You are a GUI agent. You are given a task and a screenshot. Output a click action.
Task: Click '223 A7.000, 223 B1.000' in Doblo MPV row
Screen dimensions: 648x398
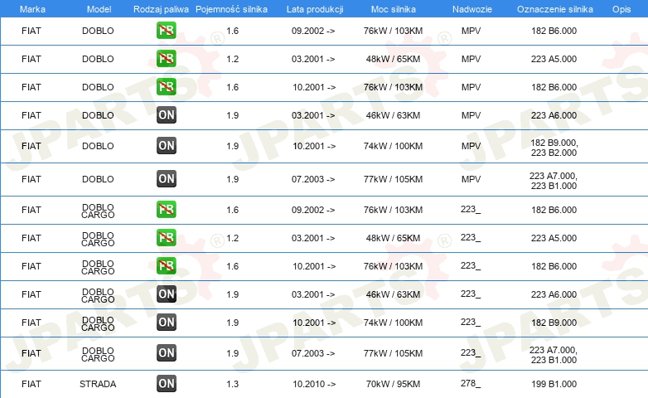[x=554, y=181]
